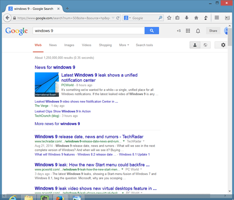The height and width of the screenshot is (200, 234).
Task: Click the news article thumbnail image
Action: point(47,85)
